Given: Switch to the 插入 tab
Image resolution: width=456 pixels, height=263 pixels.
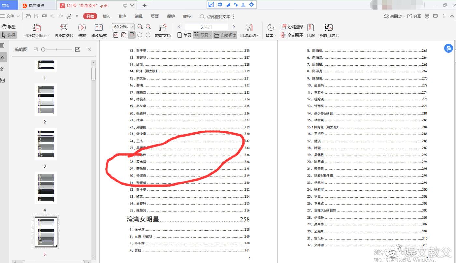Looking at the screenshot, I should pos(106,16).
